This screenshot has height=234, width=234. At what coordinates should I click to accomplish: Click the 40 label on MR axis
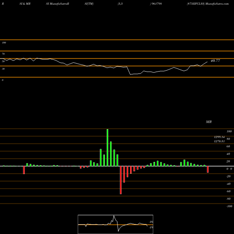point(228,154)
